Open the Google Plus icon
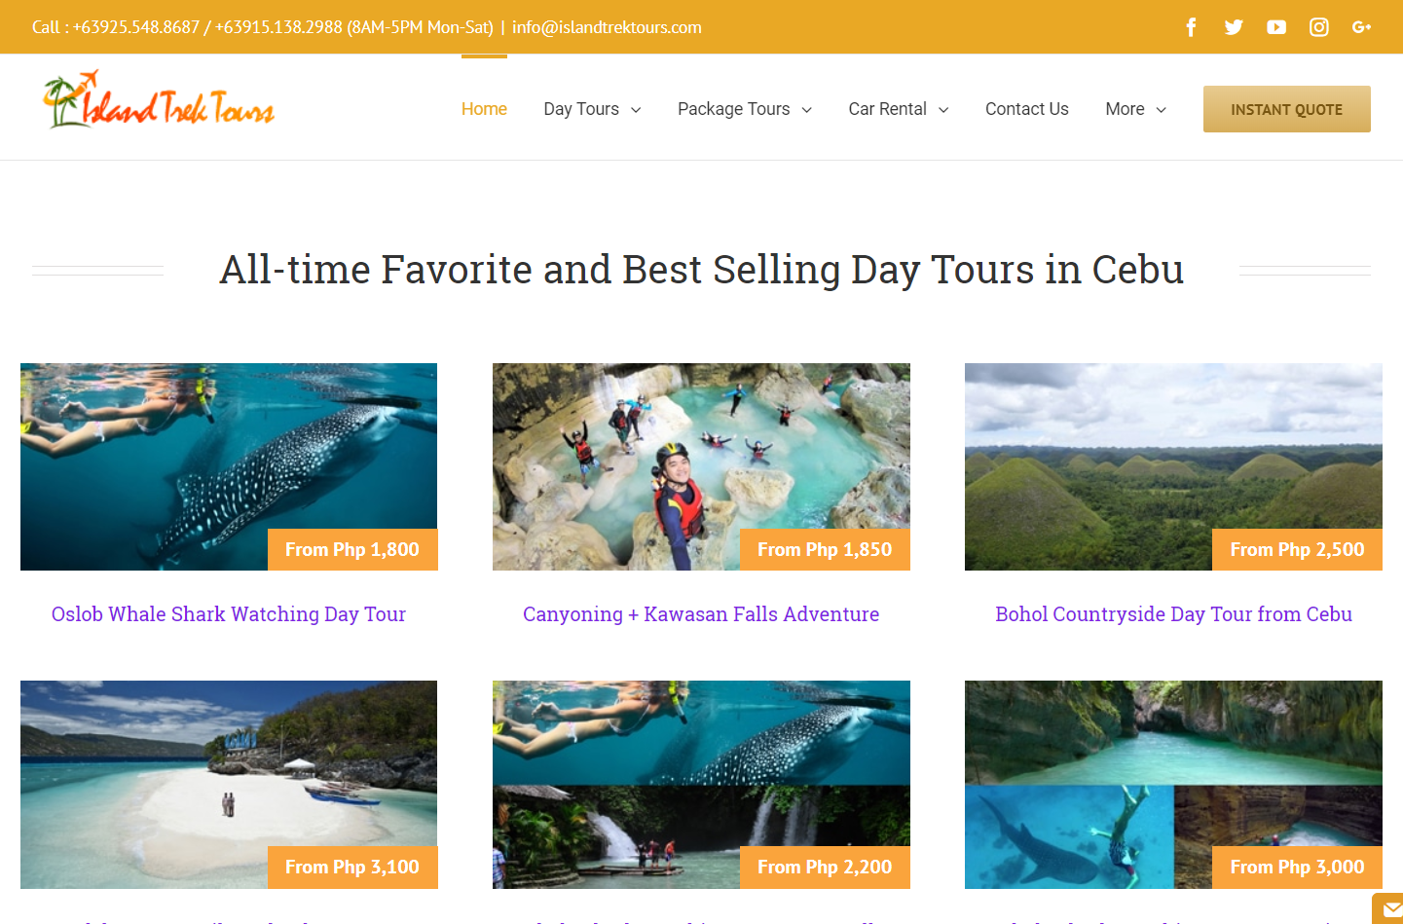1403x924 pixels. coord(1361,27)
